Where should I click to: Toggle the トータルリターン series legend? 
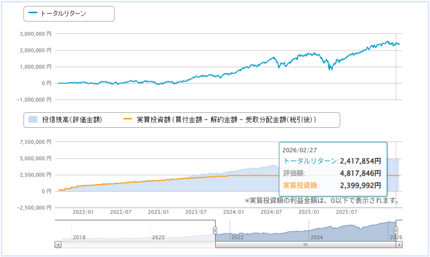(x=63, y=14)
